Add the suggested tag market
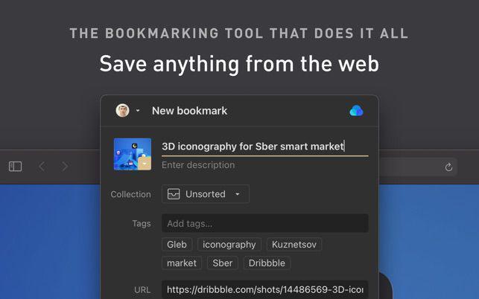The width and height of the screenshot is (479, 299). 182,263
